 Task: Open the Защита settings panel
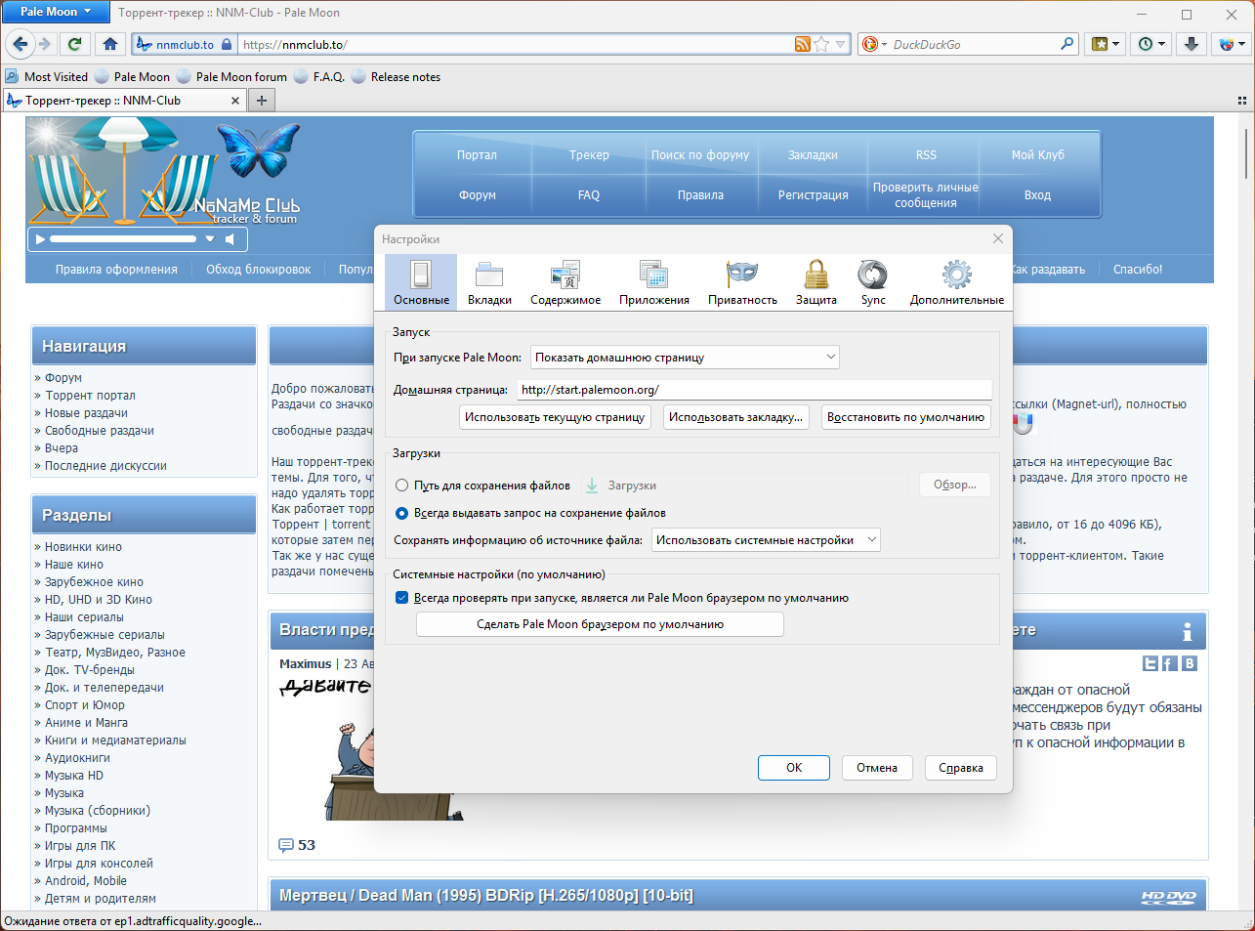coord(816,282)
